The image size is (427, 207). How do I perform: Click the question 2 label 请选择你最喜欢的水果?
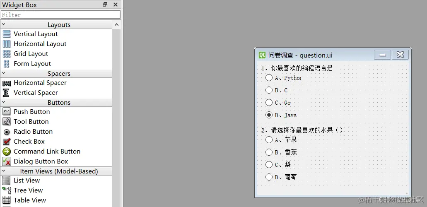point(302,130)
